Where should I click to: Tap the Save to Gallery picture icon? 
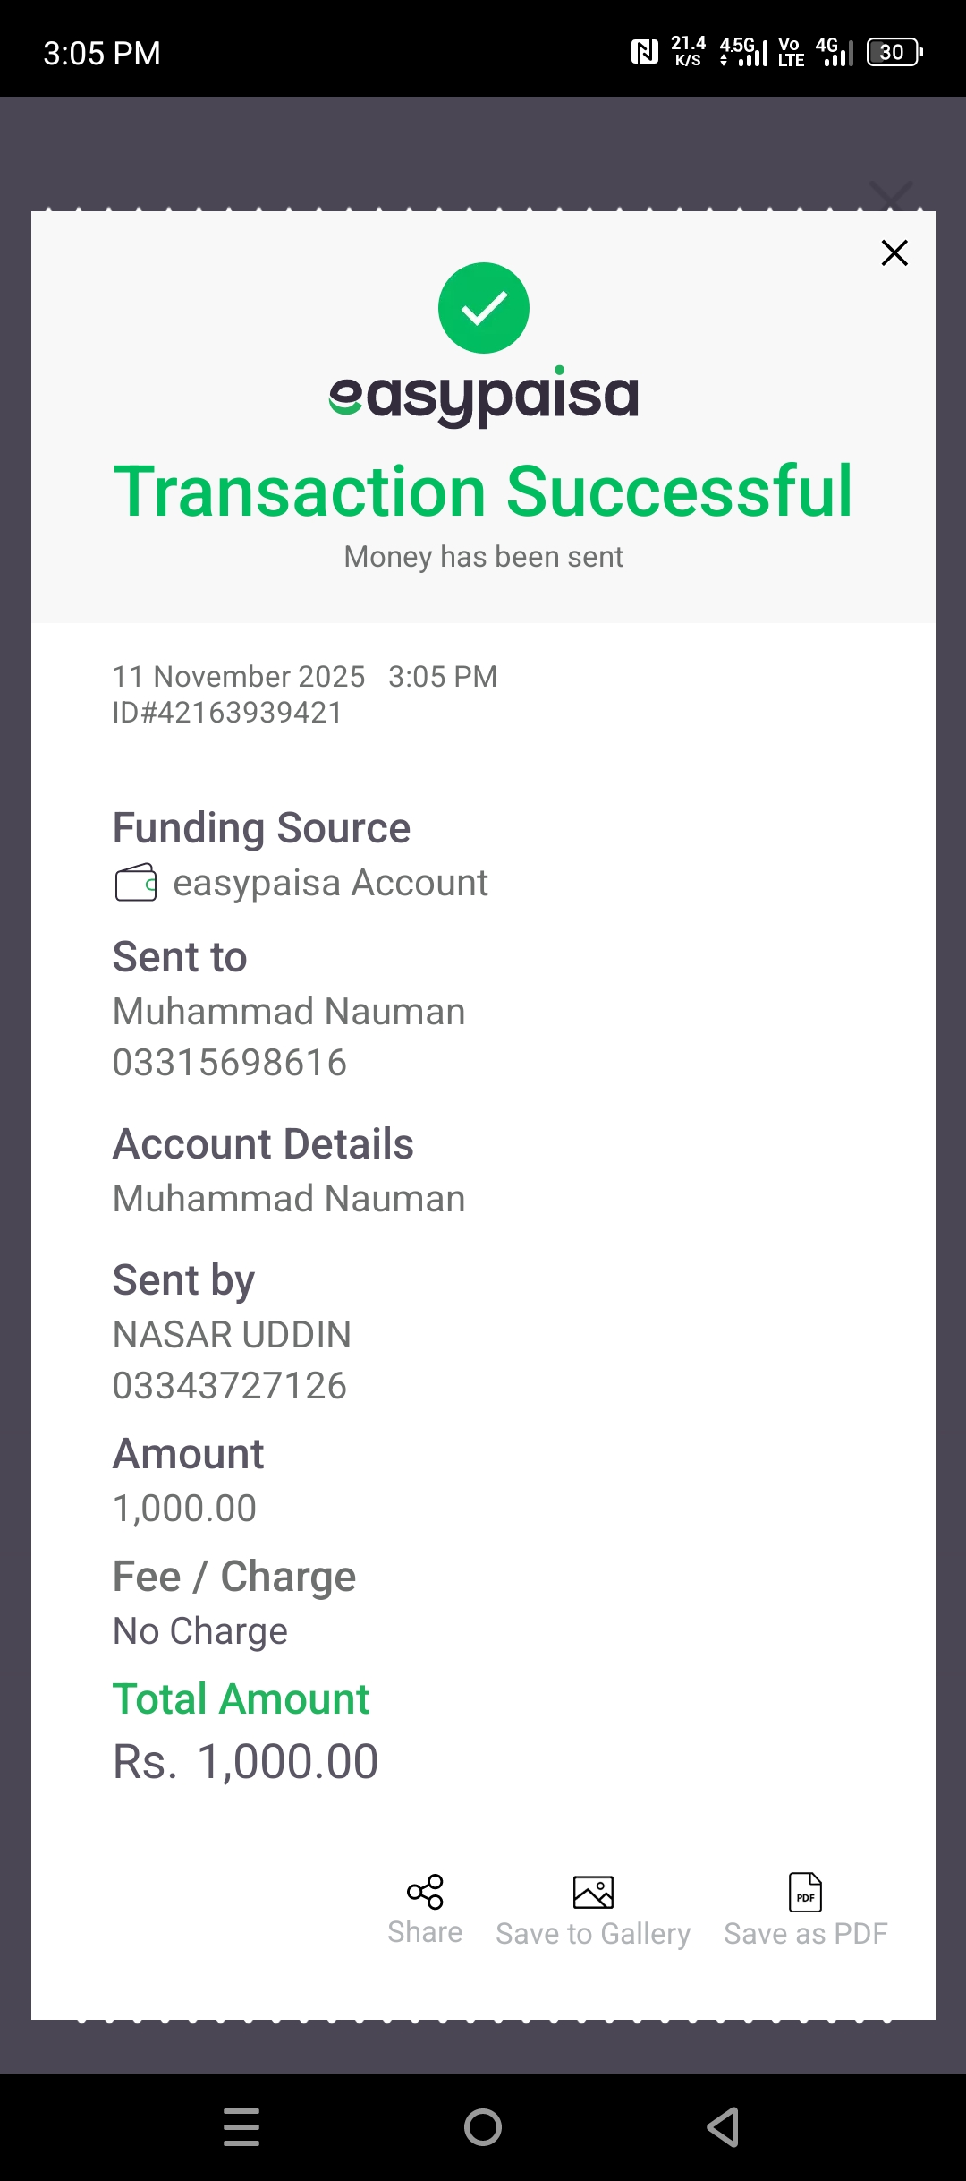click(x=593, y=1892)
